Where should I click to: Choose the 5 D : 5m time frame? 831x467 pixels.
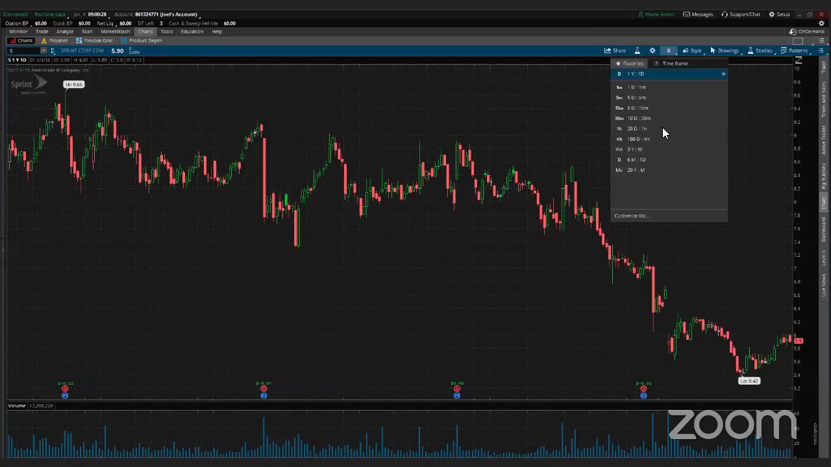click(x=669, y=97)
